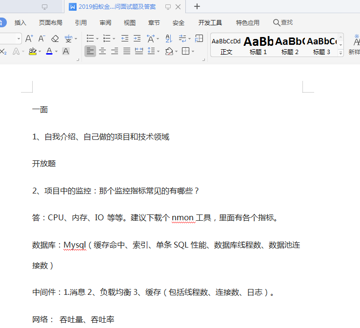
Task: Open the 审阅 ribbon tab
Action: [105, 23]
